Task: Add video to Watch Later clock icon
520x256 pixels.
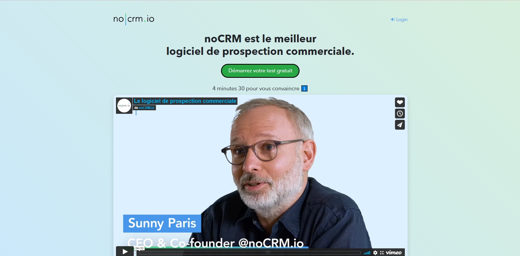Action: pyautogui.click(x=400, y=114)
